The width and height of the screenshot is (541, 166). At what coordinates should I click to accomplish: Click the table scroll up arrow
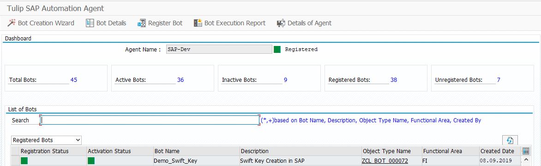click(x=526, y=160)
